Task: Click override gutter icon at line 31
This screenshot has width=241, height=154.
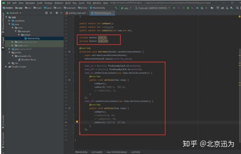Action: tap(69, 80)
